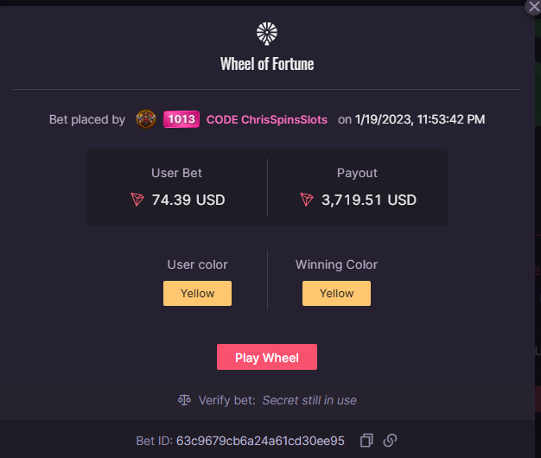Close the bet details dialog

(533, 7)
